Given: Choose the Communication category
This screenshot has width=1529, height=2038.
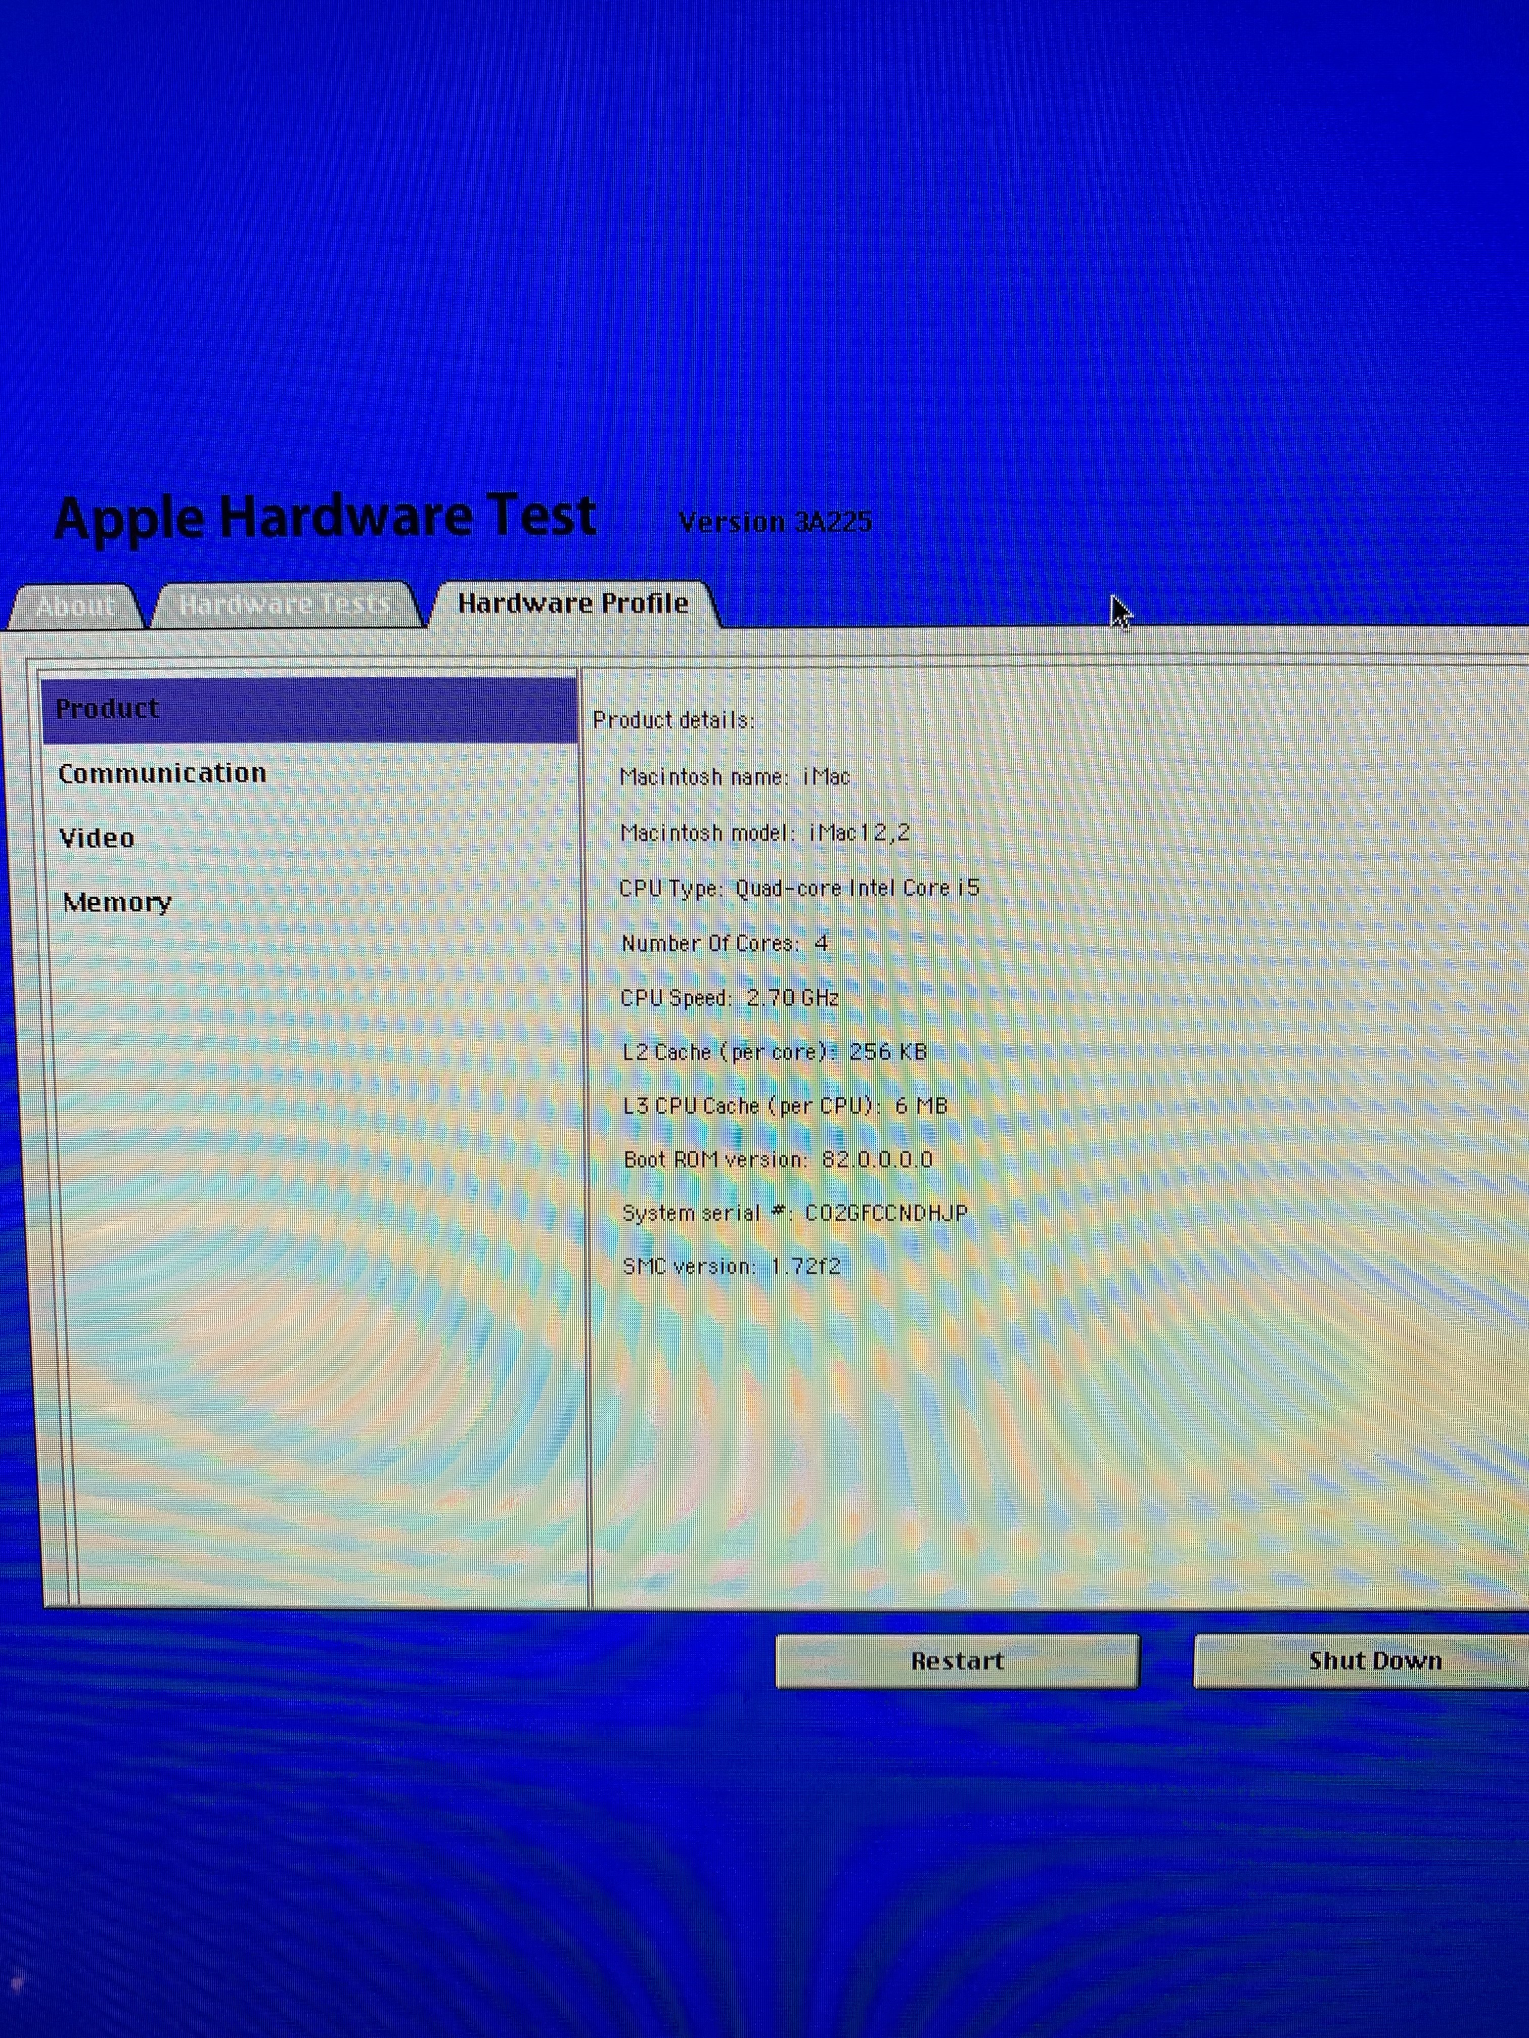Looking at the screenshot, I should click(162, 773).
